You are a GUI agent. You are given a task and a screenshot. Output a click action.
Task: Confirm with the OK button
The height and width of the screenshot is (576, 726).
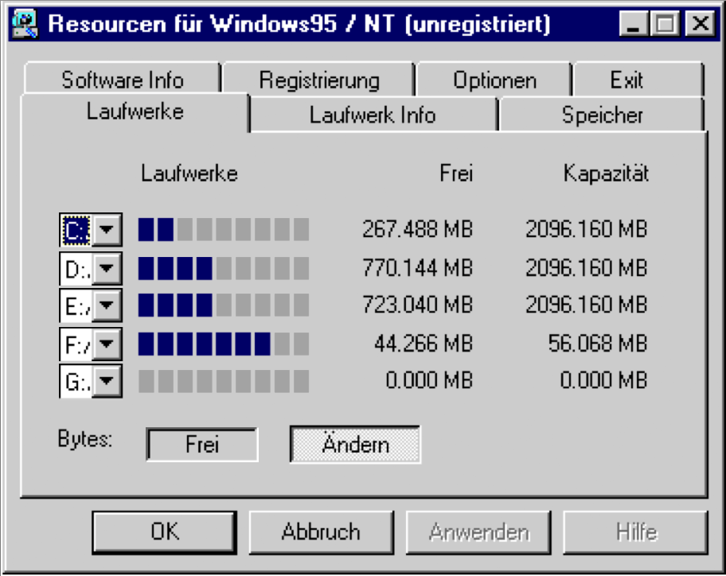click(x=163, y=531)
